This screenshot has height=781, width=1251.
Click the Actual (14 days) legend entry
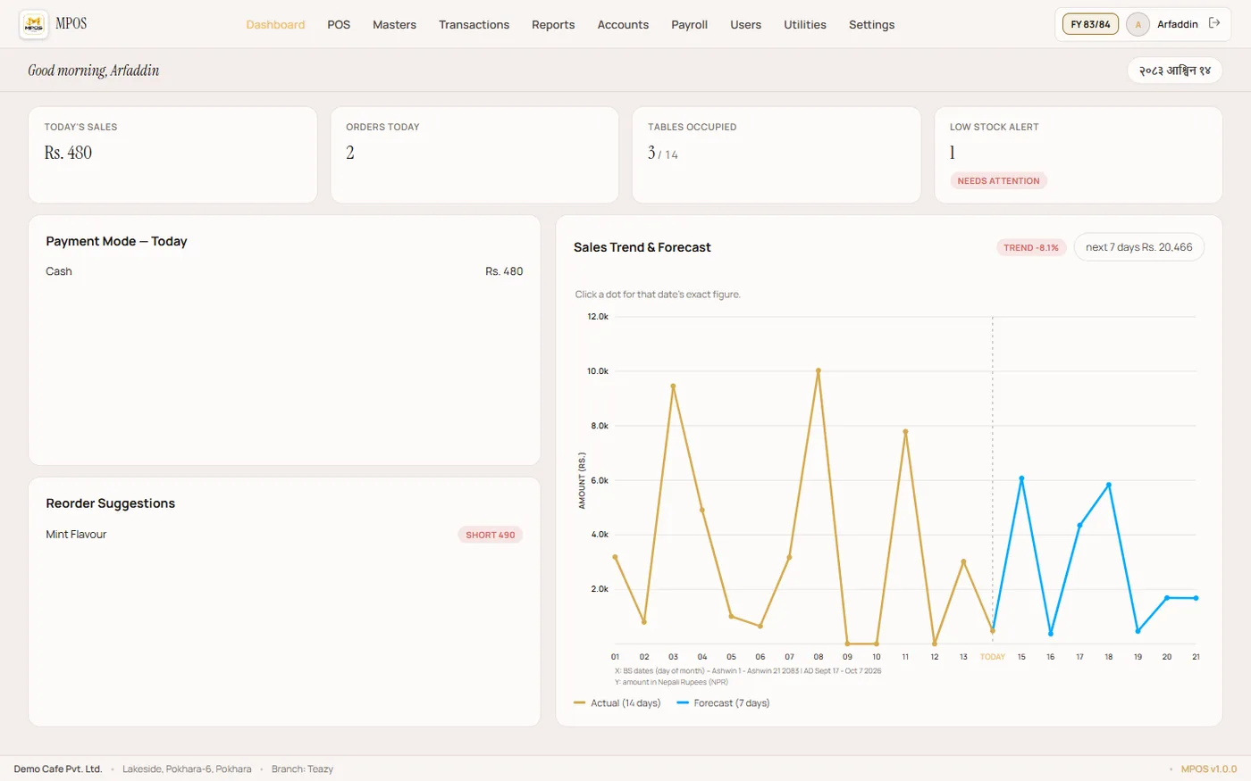pos(617,703)
